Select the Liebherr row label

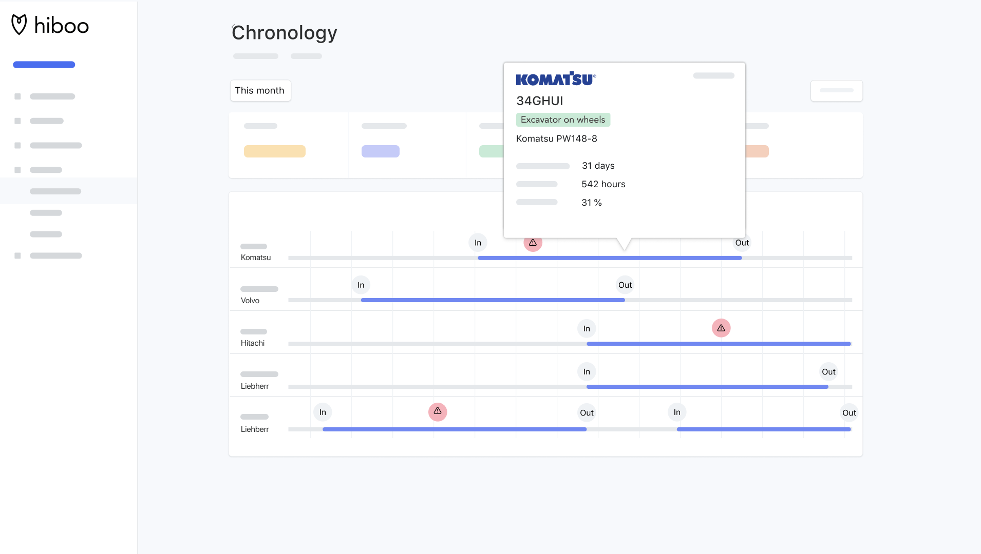(x=255, y=386)
